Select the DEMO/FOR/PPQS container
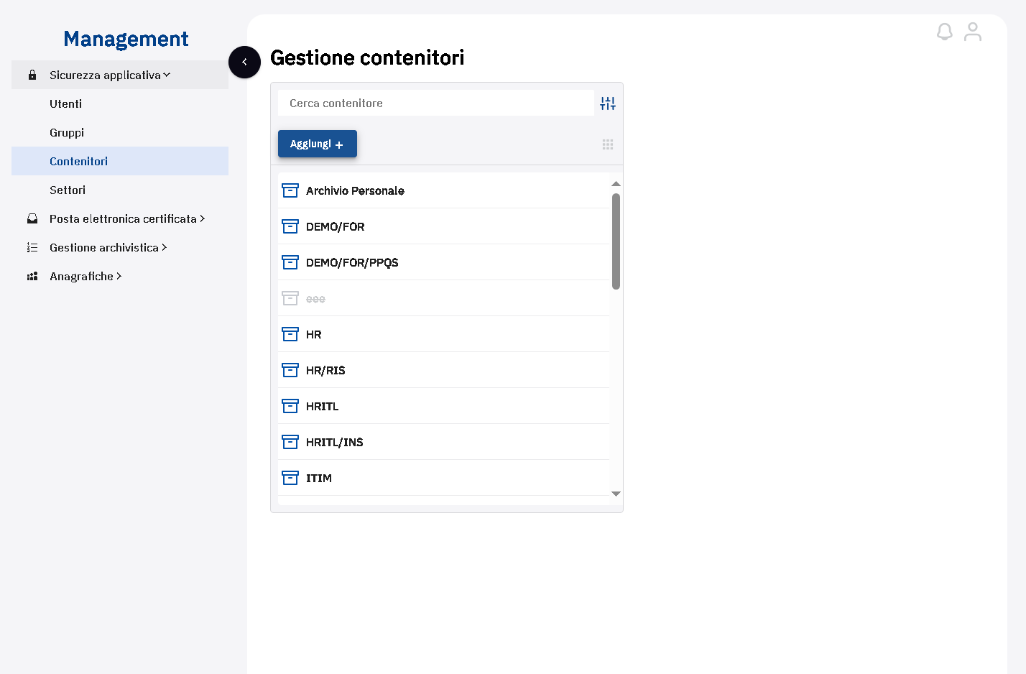The image size is (1026, 674). click(x=443, y=262)
